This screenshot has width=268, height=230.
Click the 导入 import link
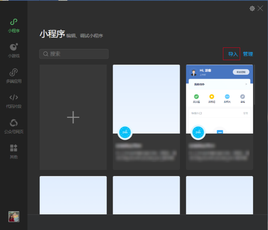click(233, 54)
